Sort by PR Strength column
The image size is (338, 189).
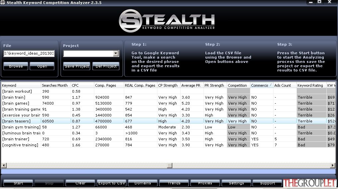(215, 85)
